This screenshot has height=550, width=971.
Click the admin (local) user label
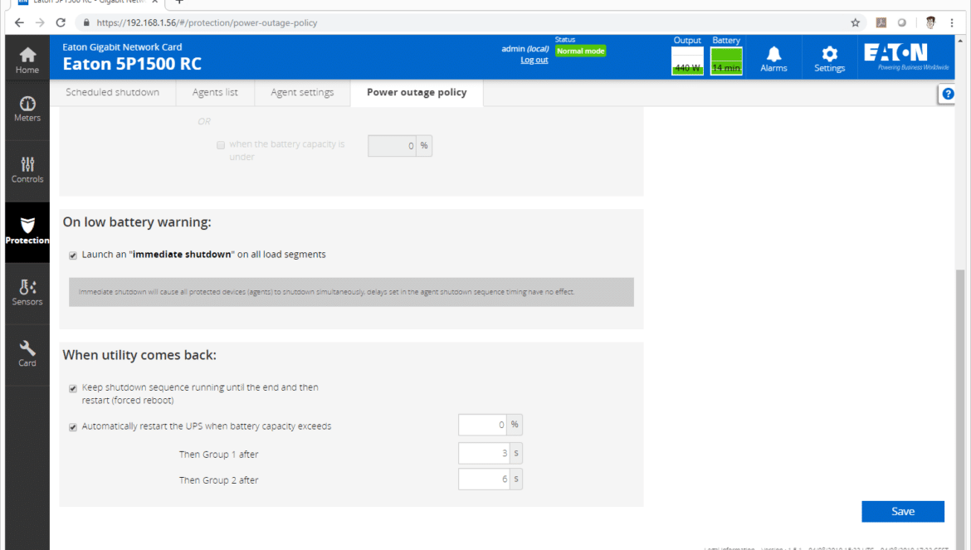pyautogui.click(x=525, y=49)
